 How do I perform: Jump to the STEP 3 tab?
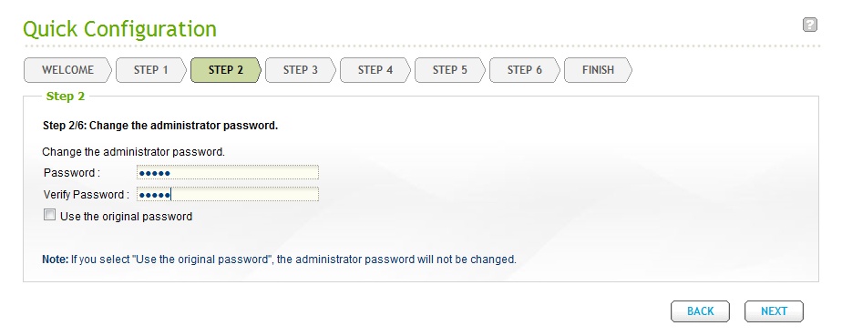[300, 70]
